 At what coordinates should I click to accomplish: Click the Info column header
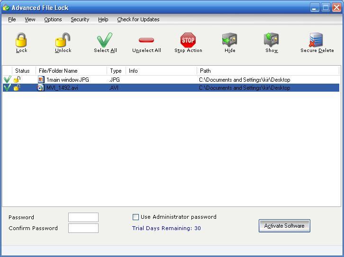(161, 71)
